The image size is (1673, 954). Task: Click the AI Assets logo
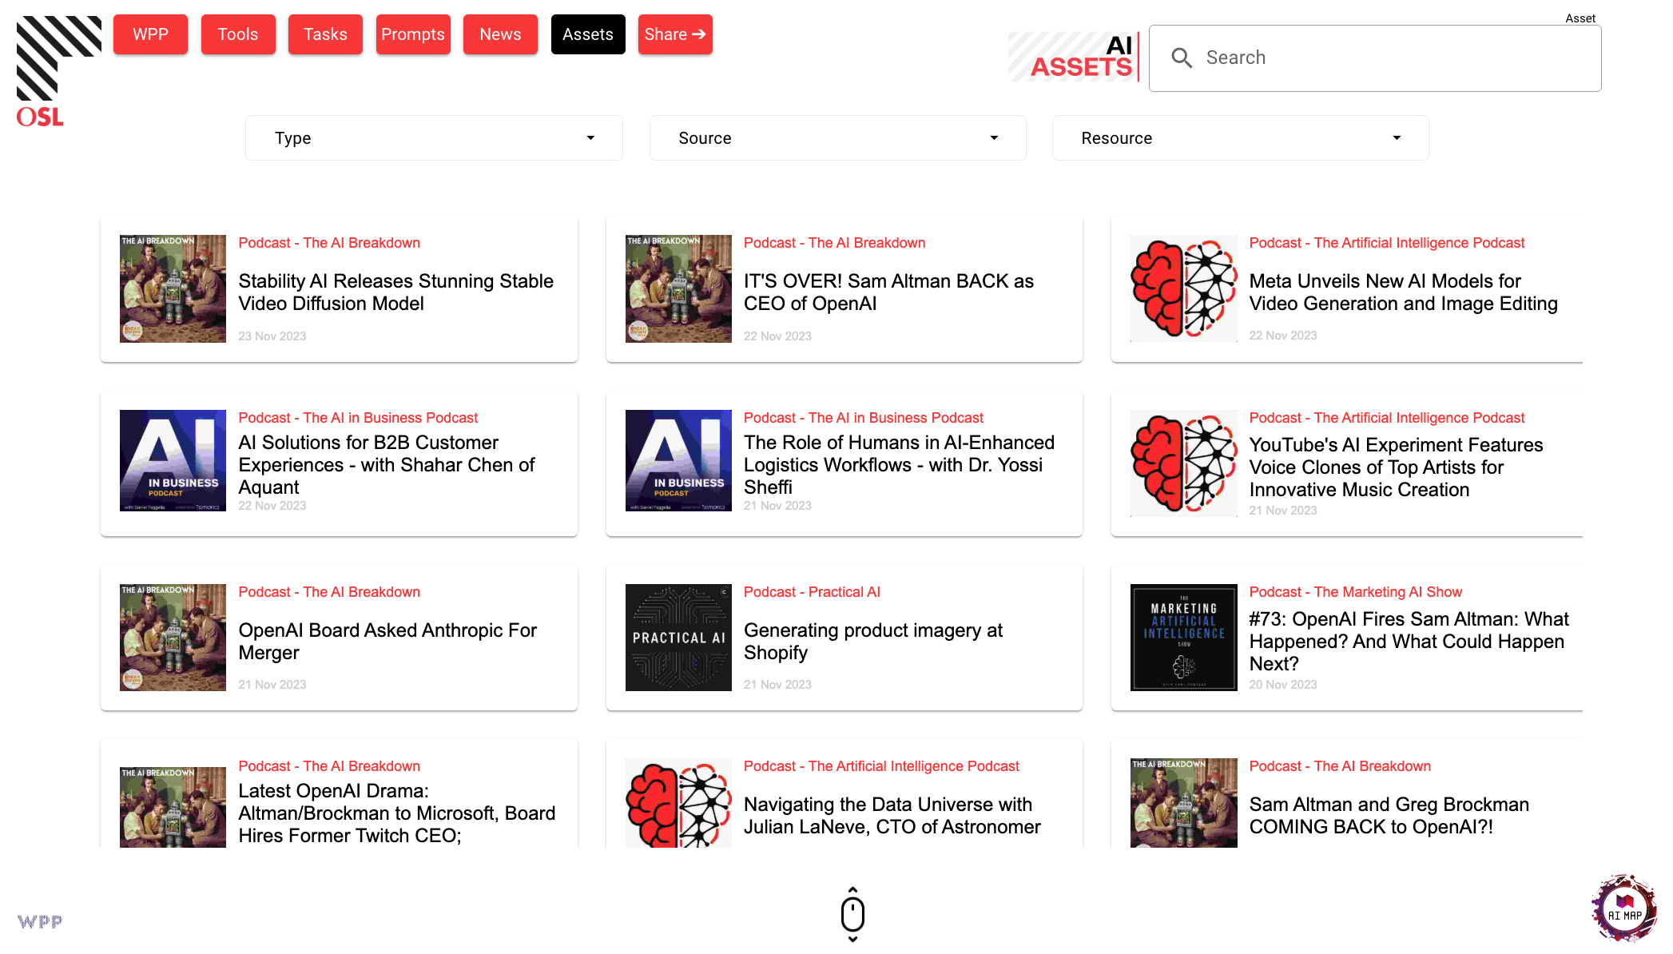tap(1072, 57)
